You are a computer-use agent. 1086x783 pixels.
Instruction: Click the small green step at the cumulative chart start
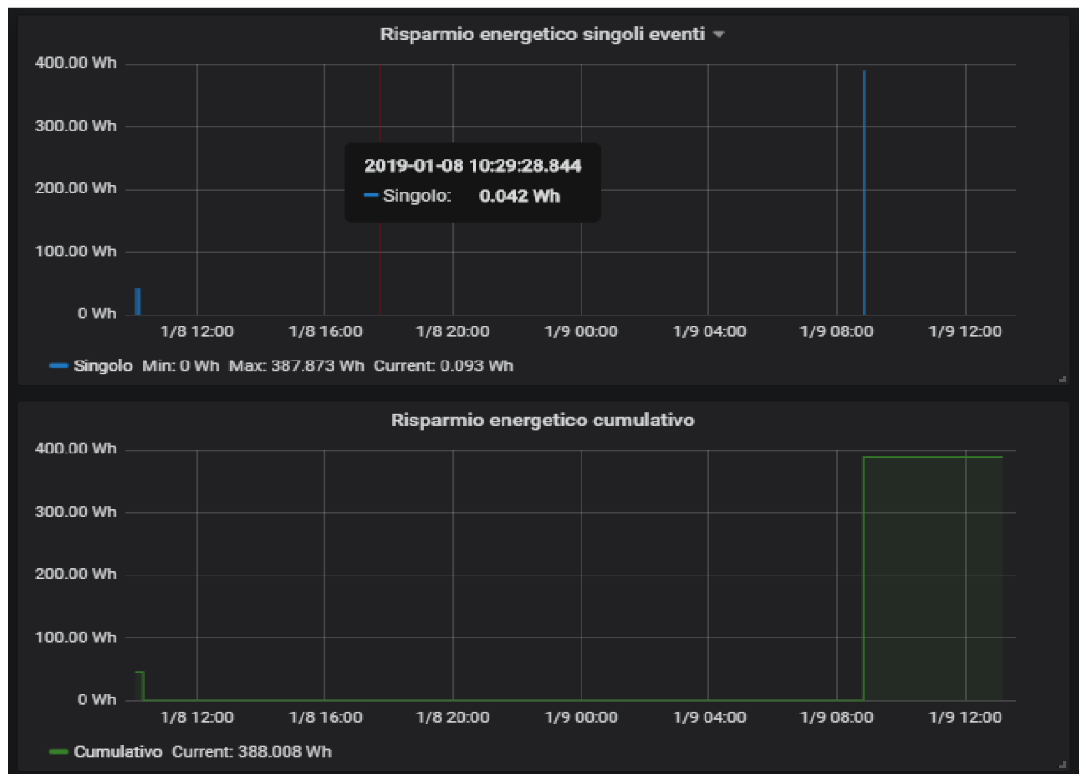pyautogui.click(x=139, y=685)
